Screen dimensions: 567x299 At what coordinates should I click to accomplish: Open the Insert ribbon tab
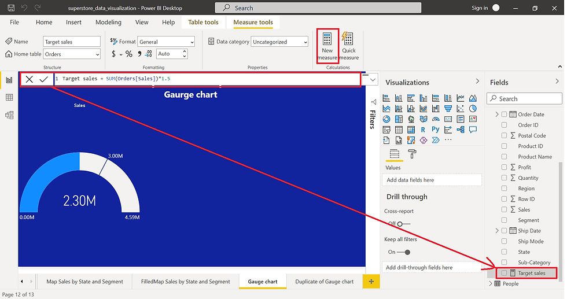pyautogui.click(x=73, y=22)
